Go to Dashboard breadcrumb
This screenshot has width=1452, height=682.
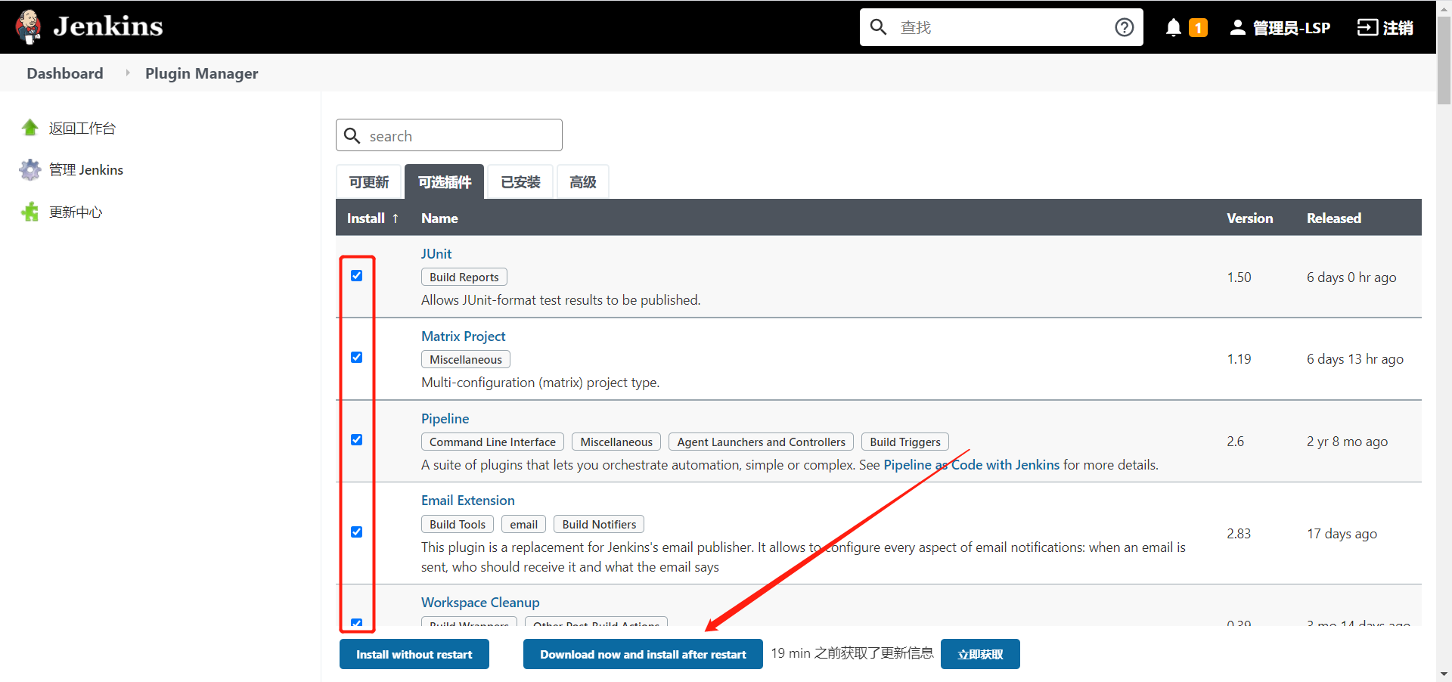point(65,73)
